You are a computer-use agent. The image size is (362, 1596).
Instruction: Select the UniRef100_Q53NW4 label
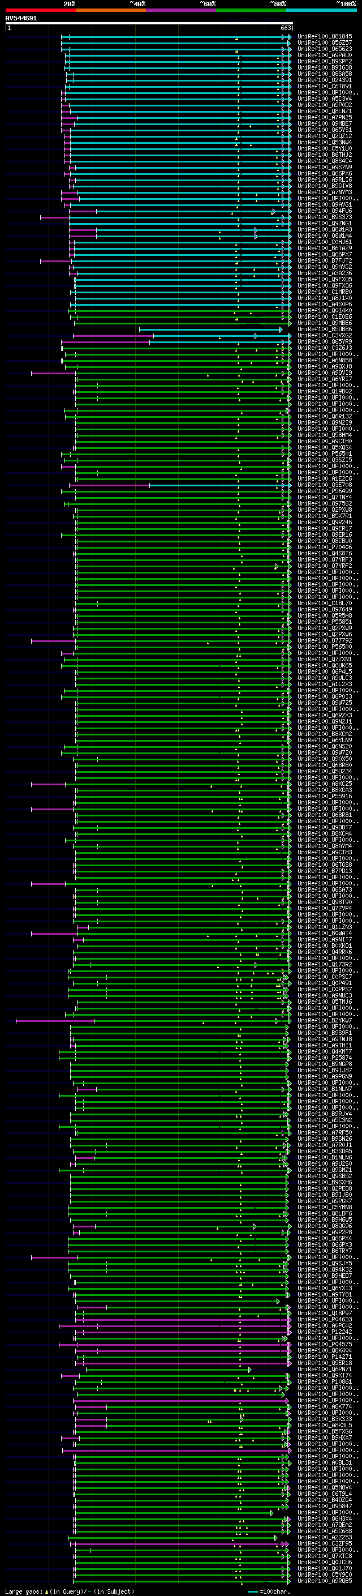tap(325, 143)
